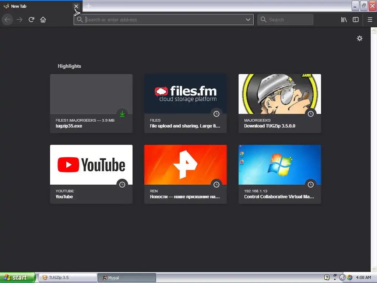Switch to TUGZip 3.5 taskbar window
The width and height of the screenshot is (377, 283).
[x=68, y=277]
